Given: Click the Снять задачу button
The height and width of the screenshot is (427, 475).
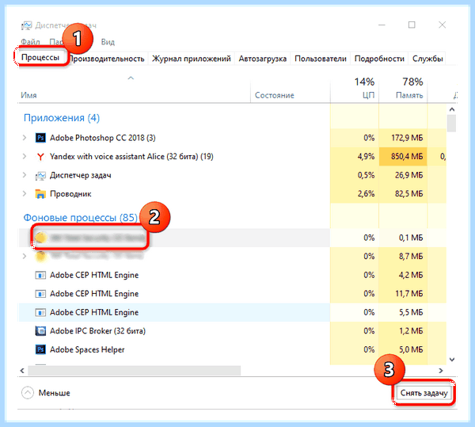Looking at the screenshot, I should coord(424,393).
